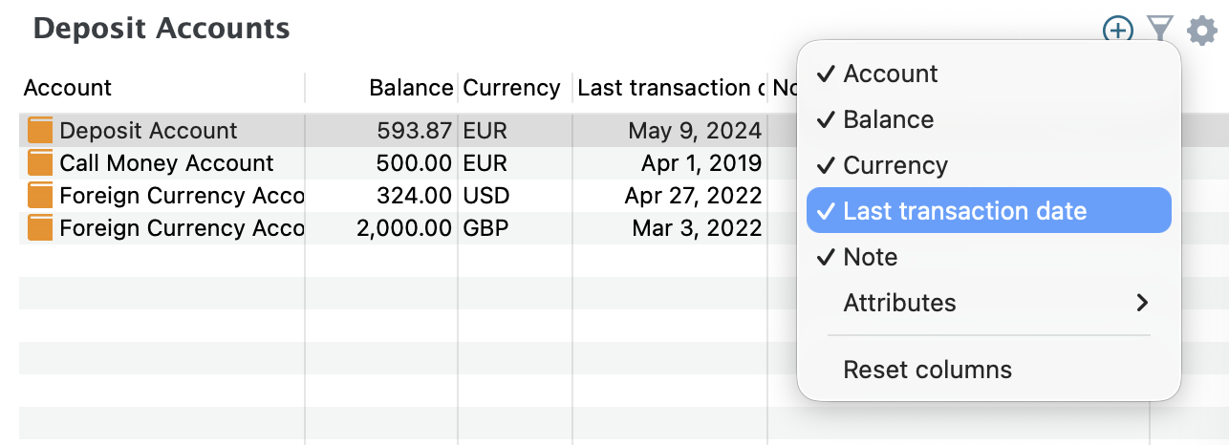
Task: Click the USD Foreign Currency account icon
Action: 40,196
